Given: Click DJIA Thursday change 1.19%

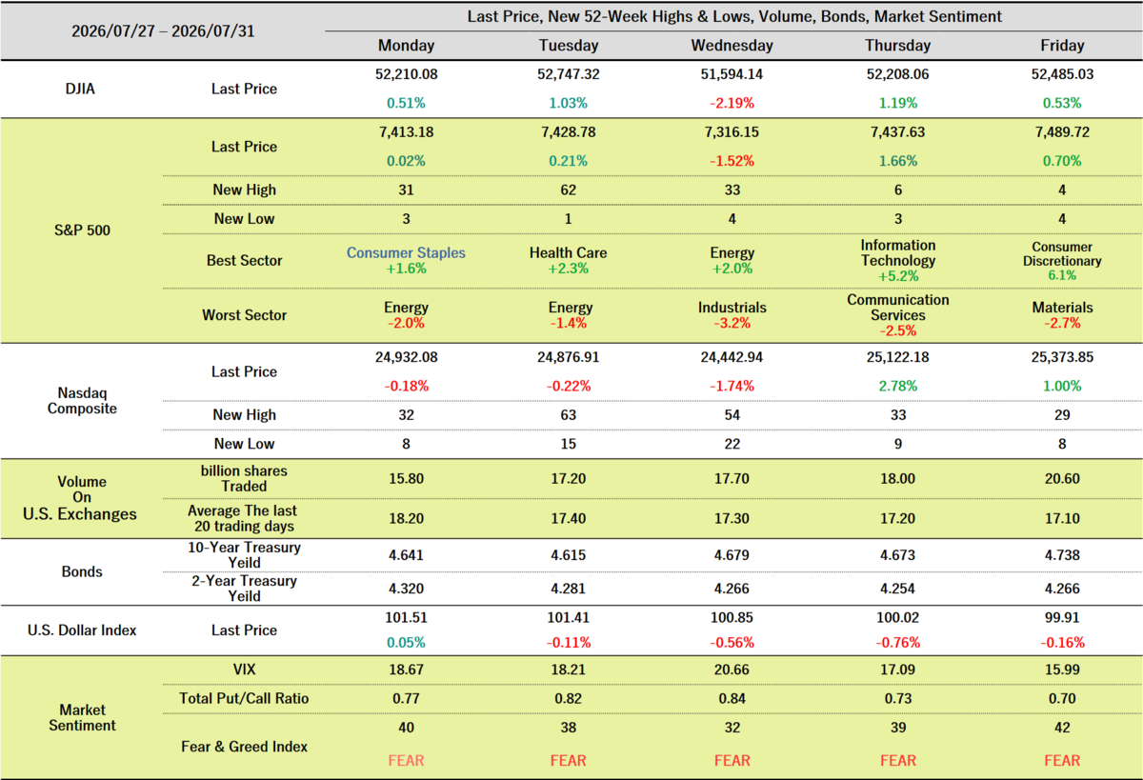Looking at the screenshot, I should coord(897,103).
